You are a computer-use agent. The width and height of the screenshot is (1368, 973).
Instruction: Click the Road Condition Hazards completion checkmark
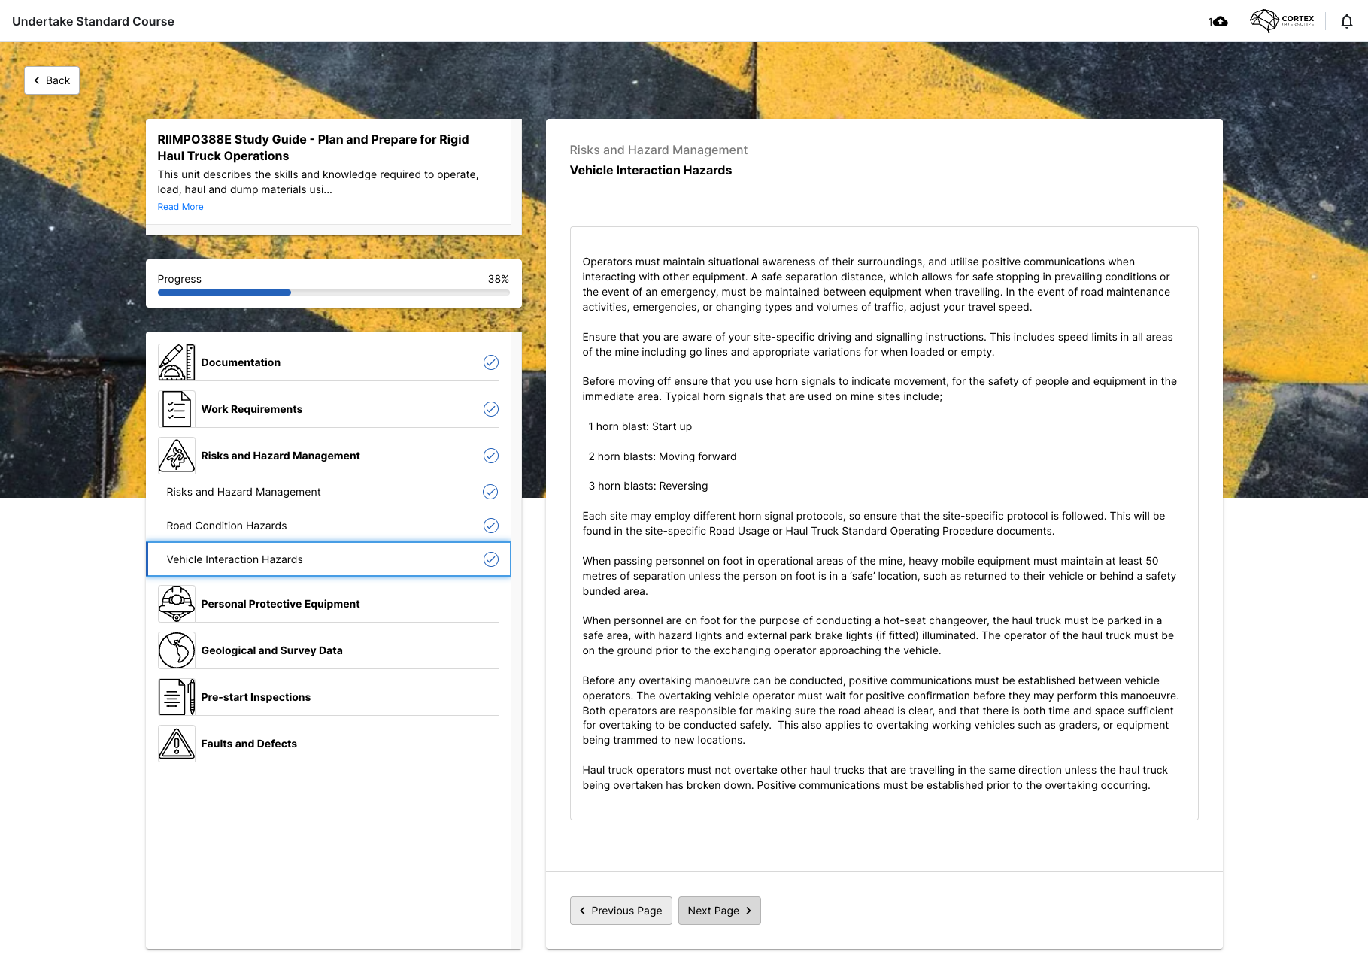[491, 526]
